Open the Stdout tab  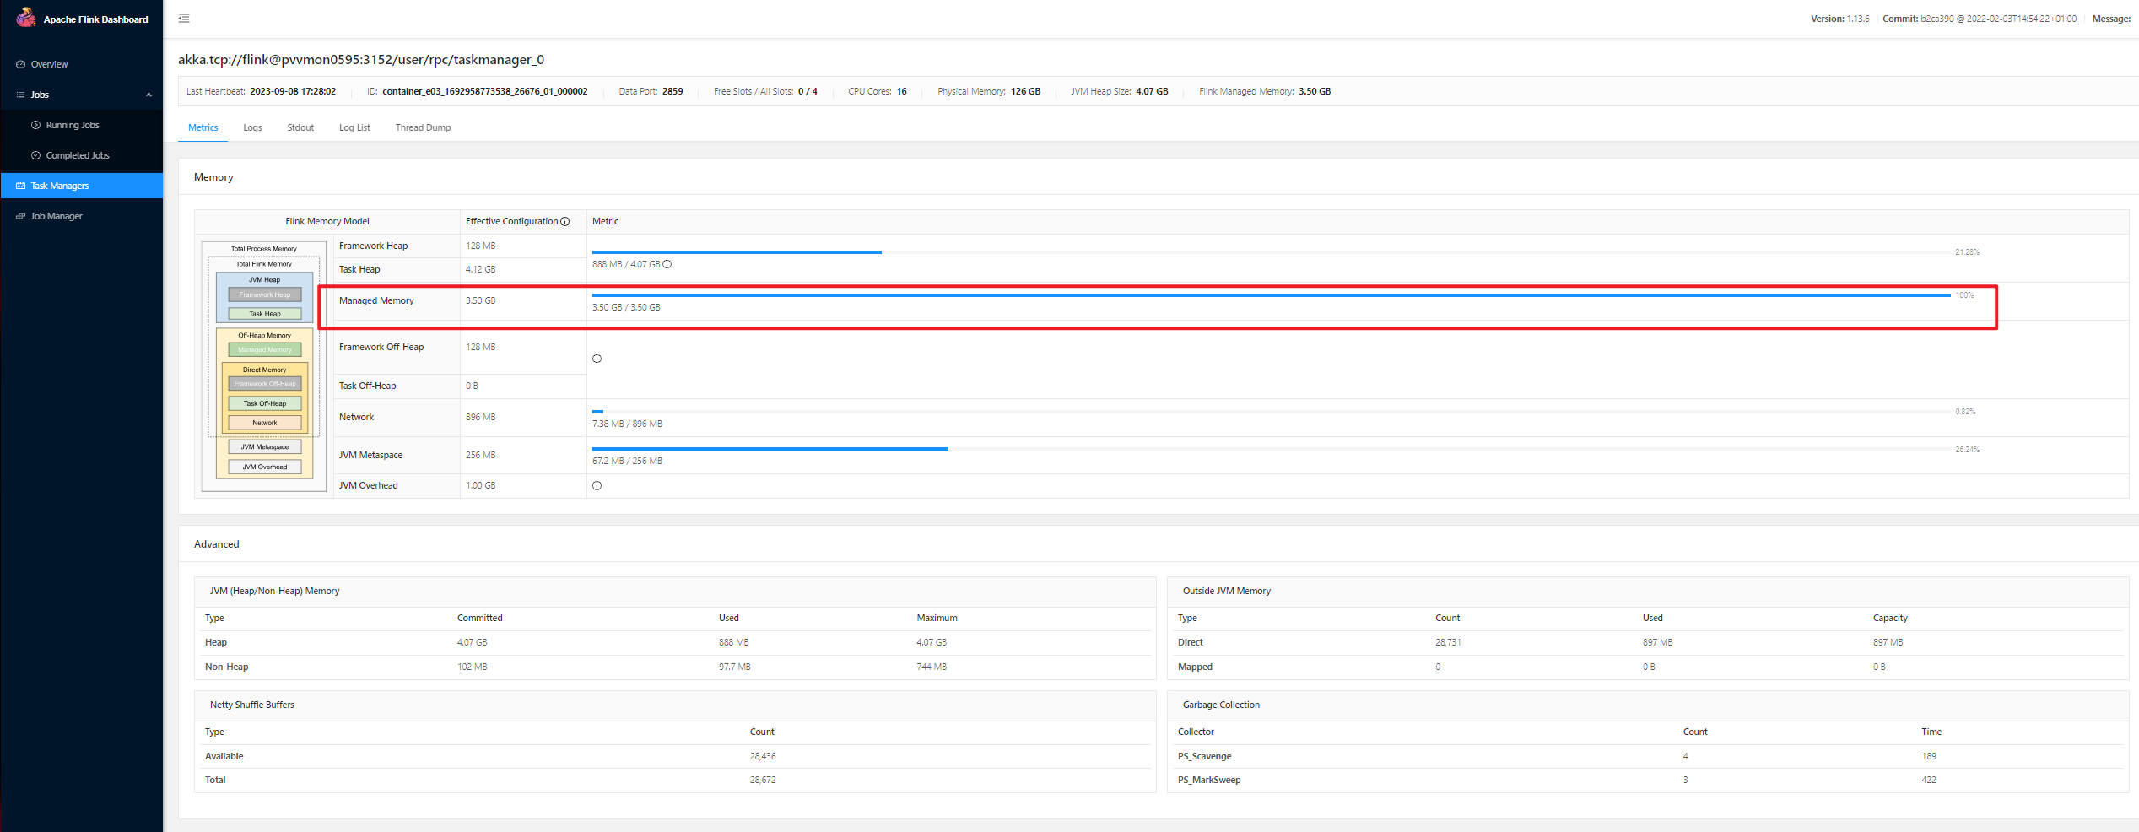pos(300,127)
